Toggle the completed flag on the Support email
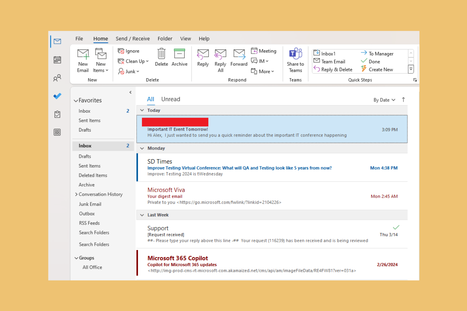The width and height of the screenshot is (467, 311). tap(396, 227)
